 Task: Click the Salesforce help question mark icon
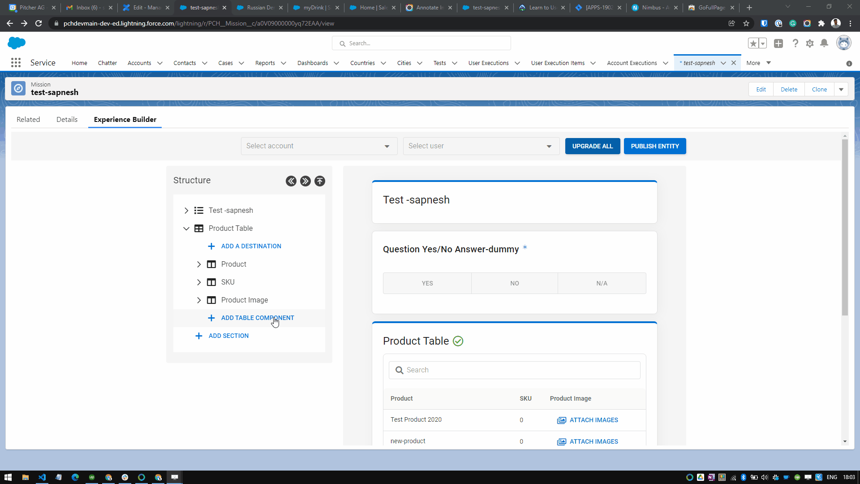pyautogui.click(x=795, y=43)
